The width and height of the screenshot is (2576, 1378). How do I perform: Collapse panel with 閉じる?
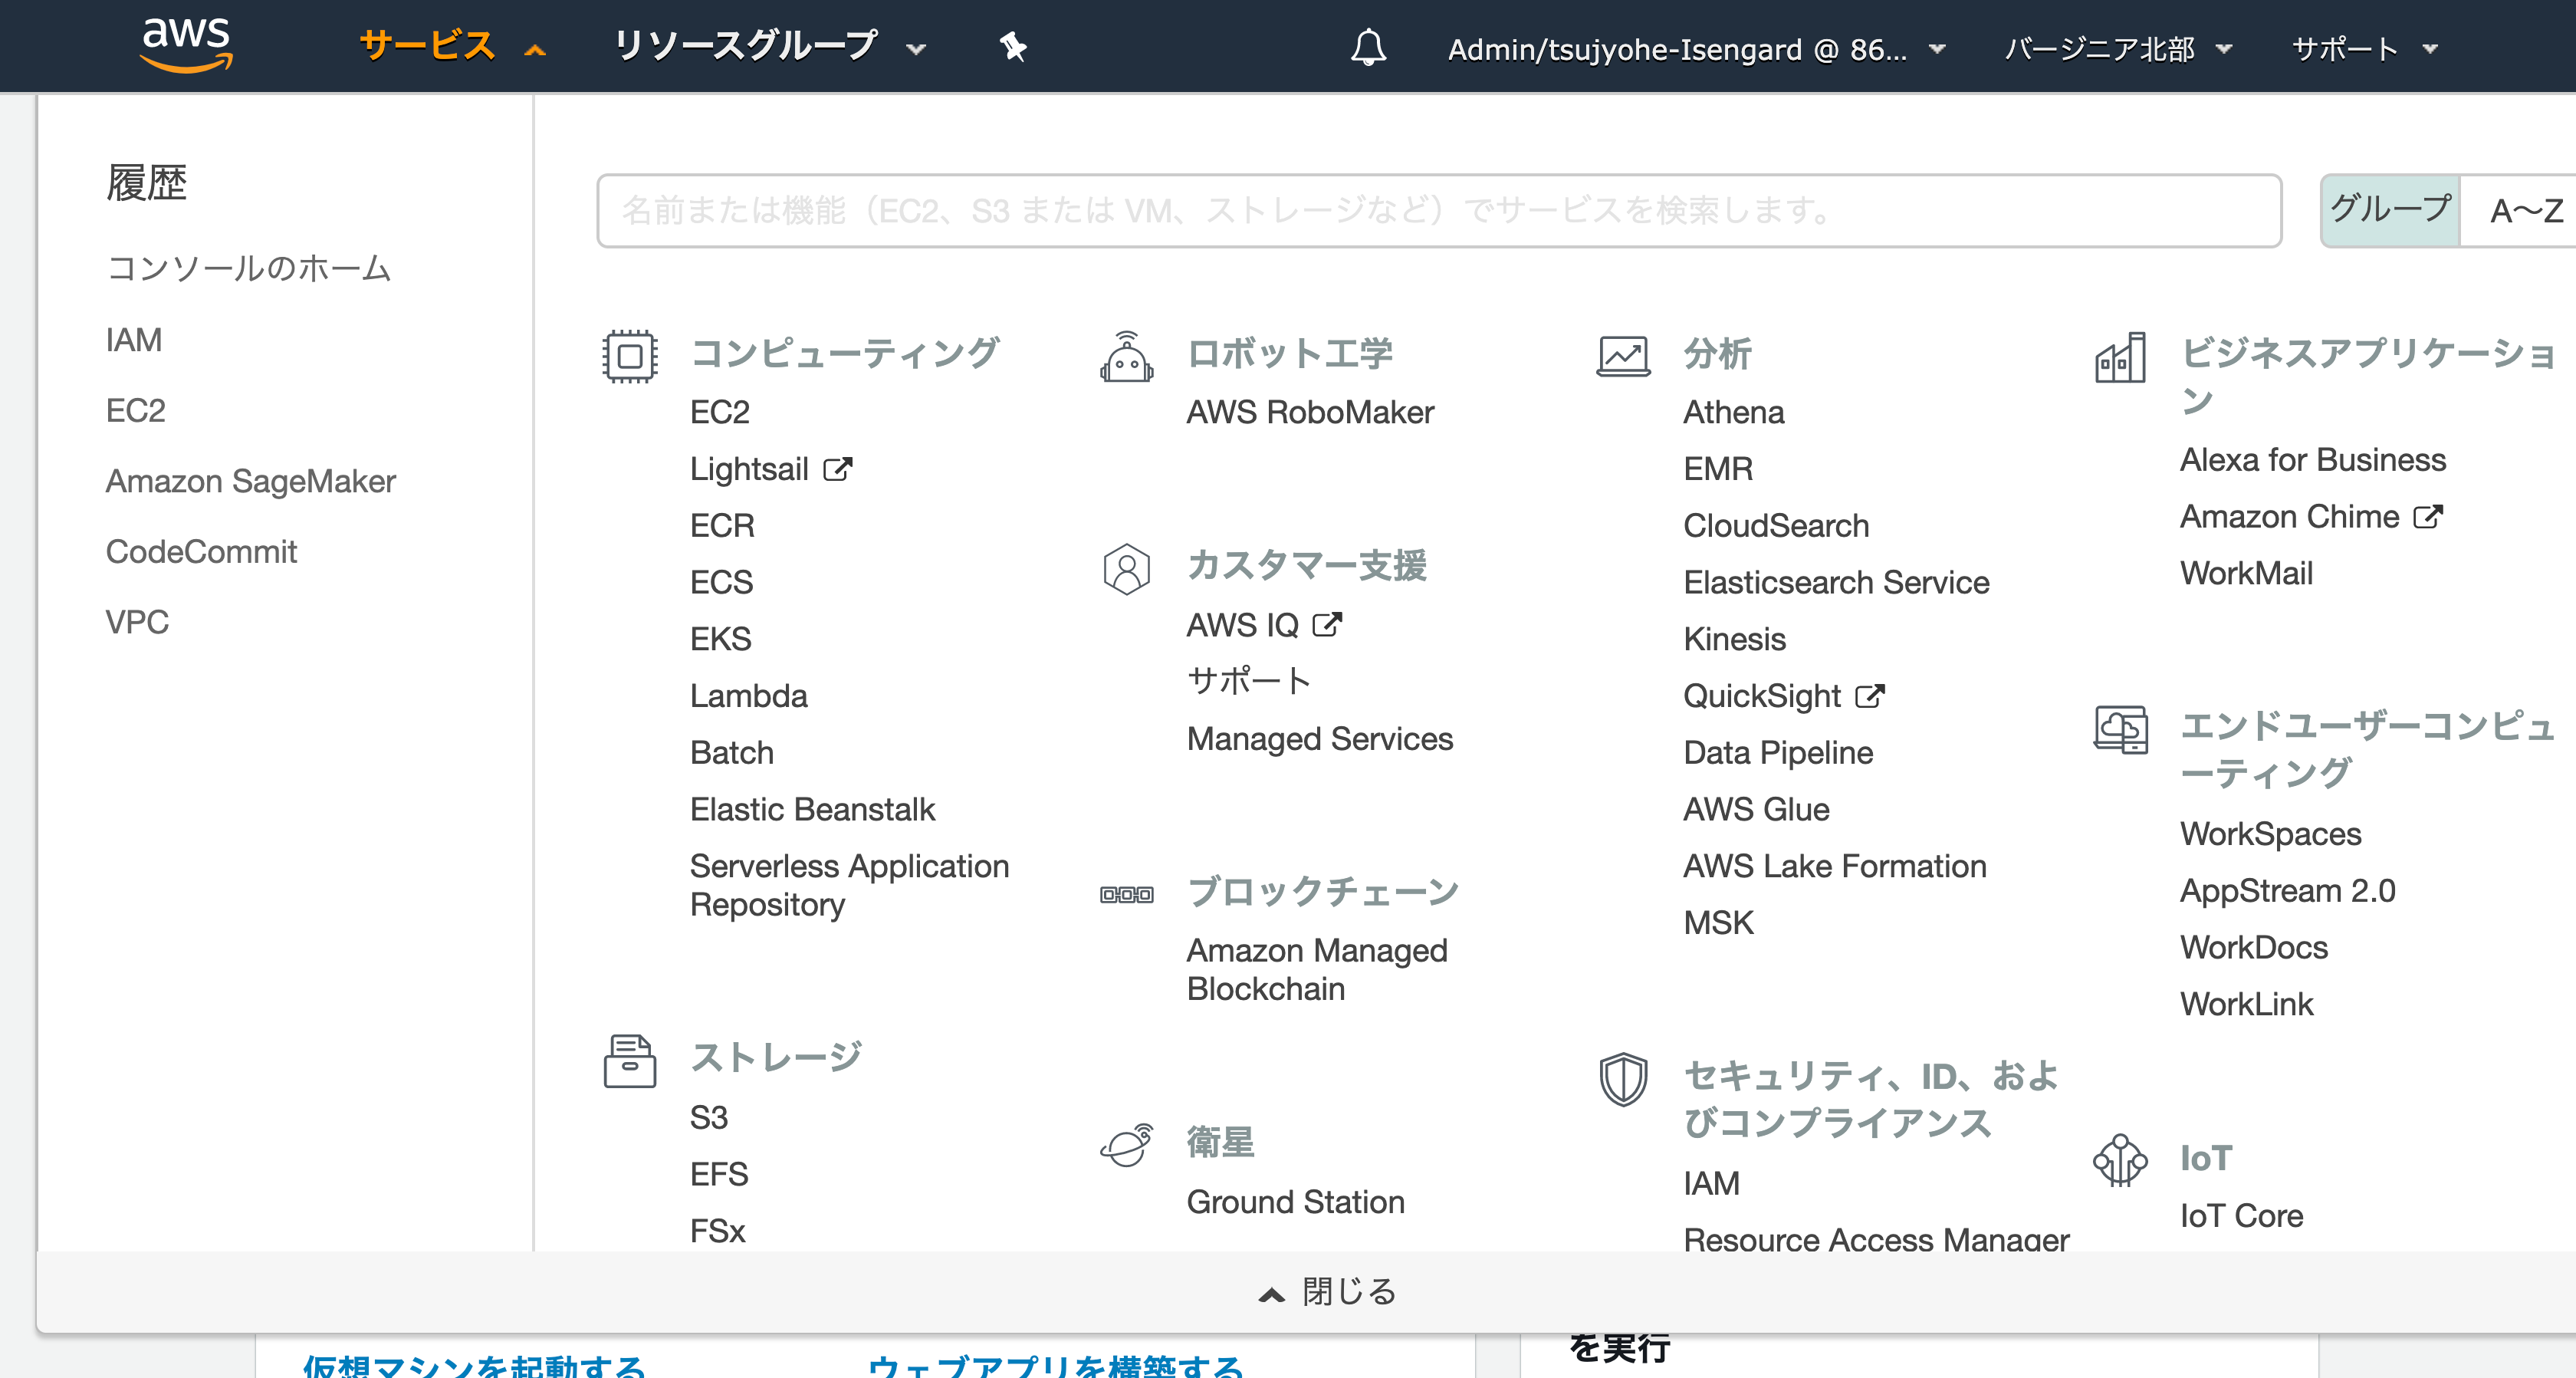coord(1327,1291)
